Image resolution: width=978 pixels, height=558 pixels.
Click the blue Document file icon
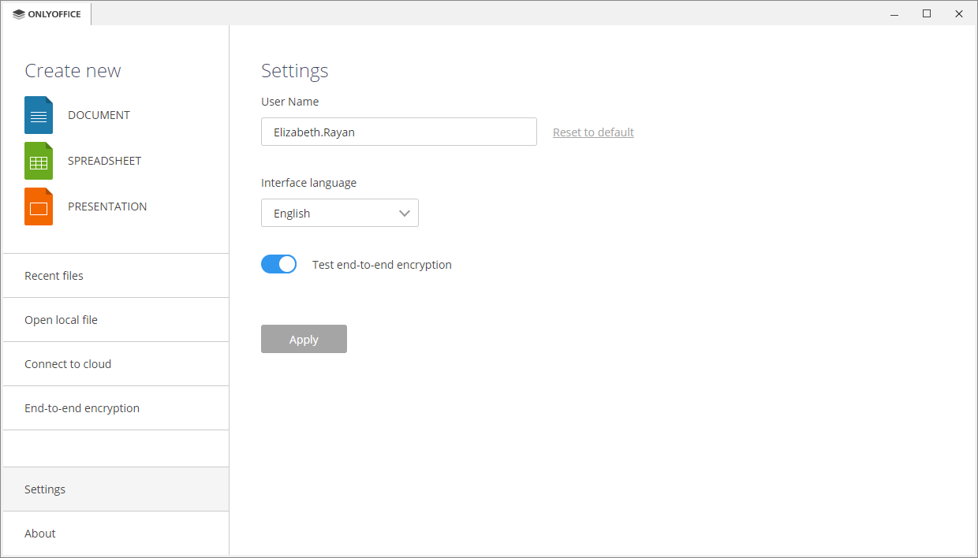(39, 115)
